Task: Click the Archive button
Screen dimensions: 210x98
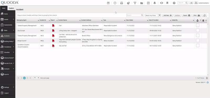Action: pos(177,15)
